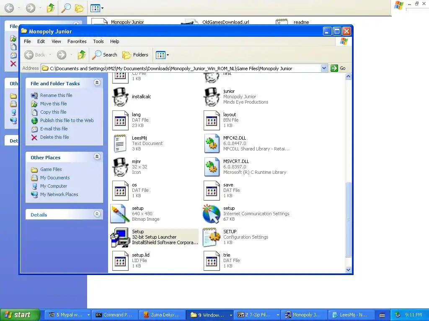The width and height of the screenshot is (429, 321).
Task: Select the setup Internet Communication Settings icon
Action: 212,214
